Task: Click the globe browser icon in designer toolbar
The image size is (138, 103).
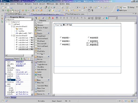Action: (x=107, y=18)
